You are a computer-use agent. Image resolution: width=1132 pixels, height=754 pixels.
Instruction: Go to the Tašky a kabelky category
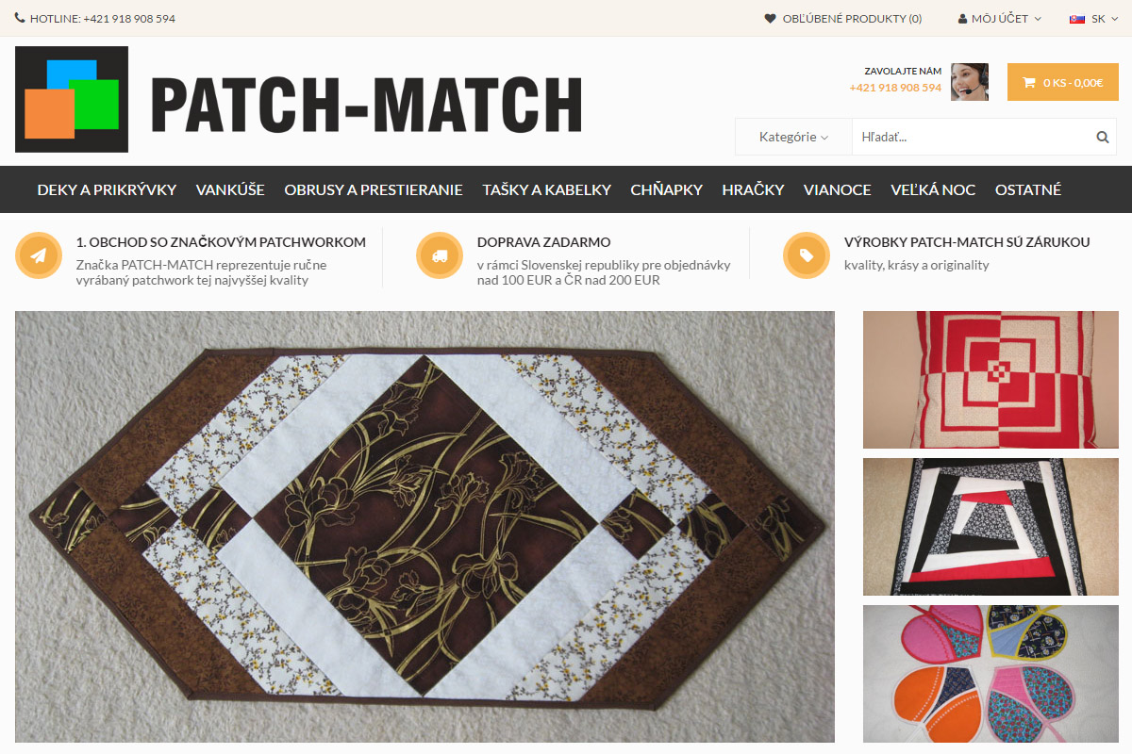point(546,189)
